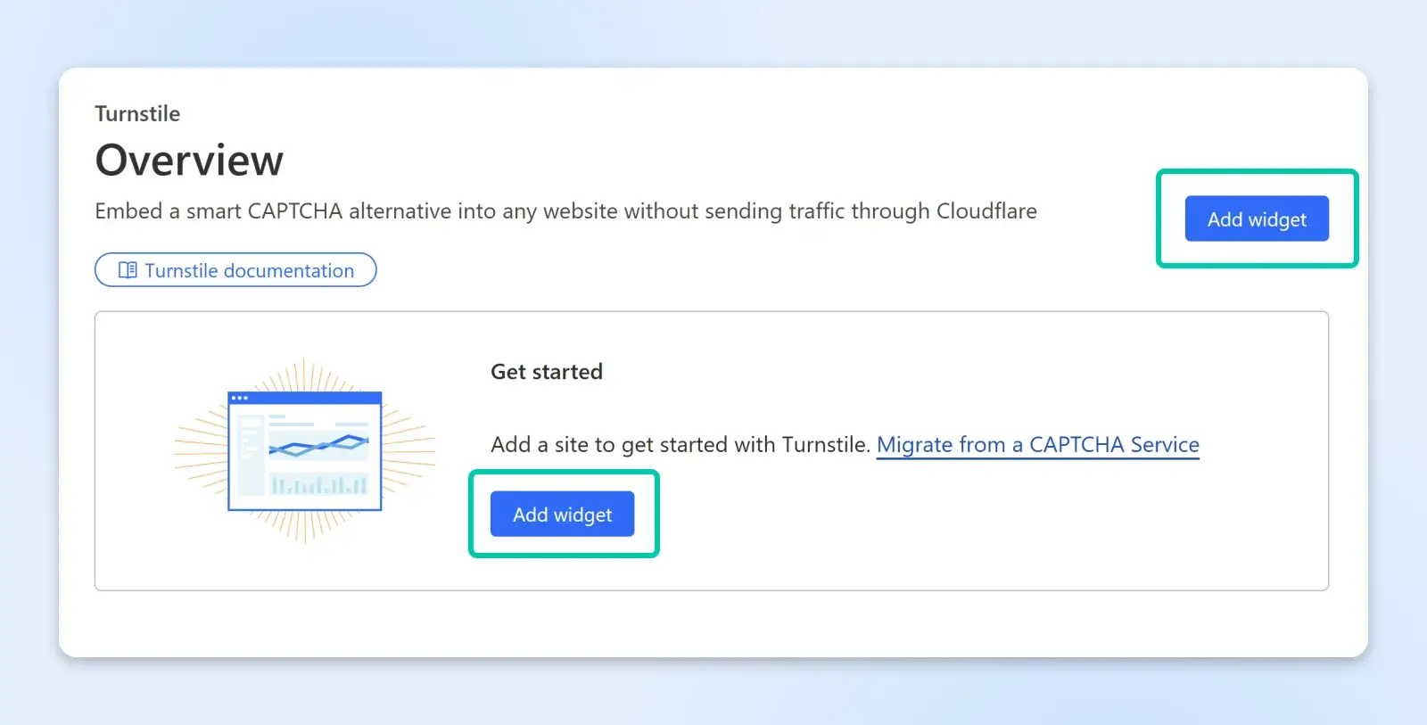Click the Add widget button at top right
The width and height of the screenshot is (1427, 725).
[x=1256, y=218]
